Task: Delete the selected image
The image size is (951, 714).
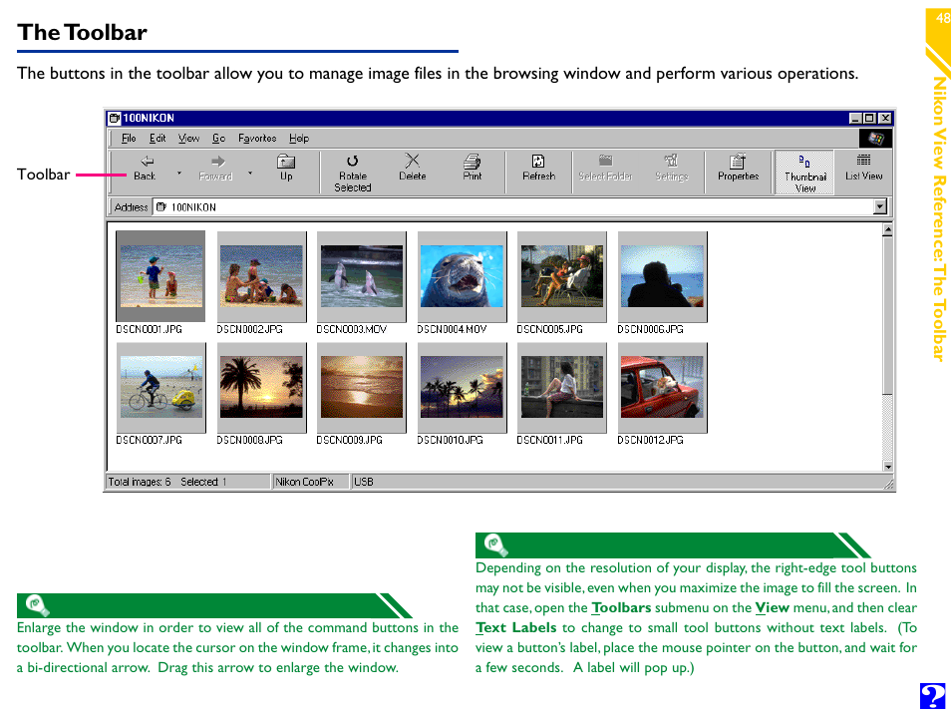Action: [x=413, y=169]
